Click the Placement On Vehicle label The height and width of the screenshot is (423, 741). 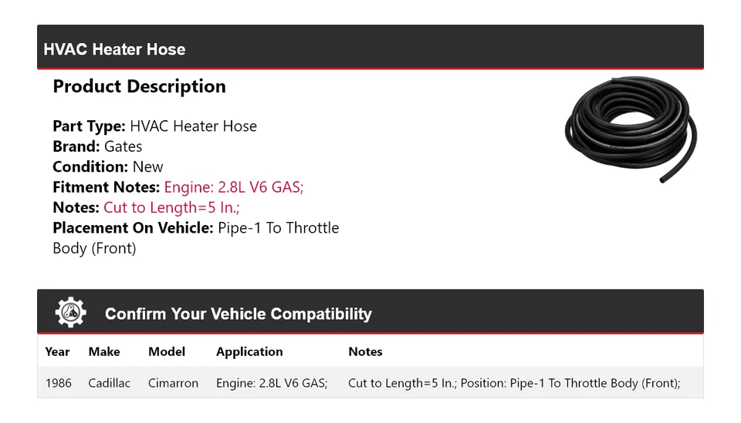coord(133,227)
